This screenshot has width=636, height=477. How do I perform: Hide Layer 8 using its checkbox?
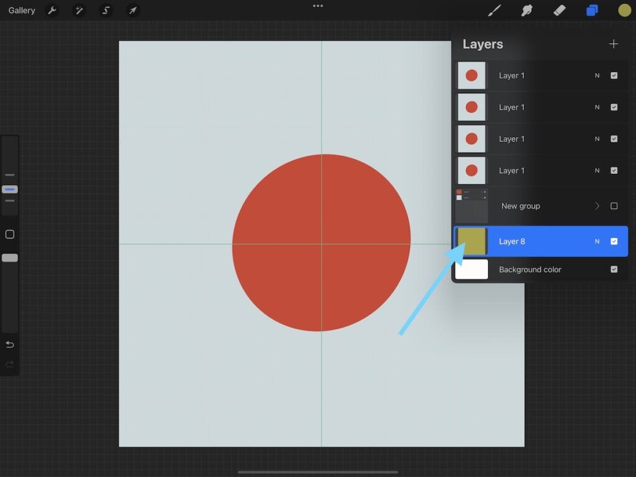[614, 242]
